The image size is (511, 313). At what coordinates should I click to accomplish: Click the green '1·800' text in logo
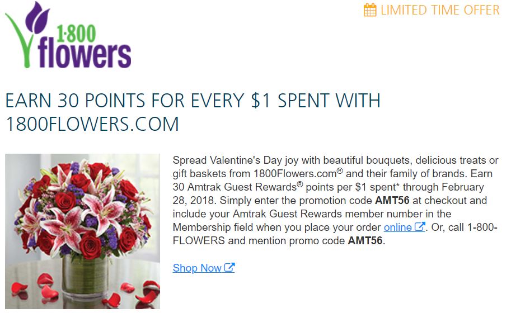click(x=76, y=33)
